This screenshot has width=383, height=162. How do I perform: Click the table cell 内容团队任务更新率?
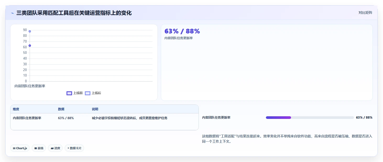pos(27,118)
